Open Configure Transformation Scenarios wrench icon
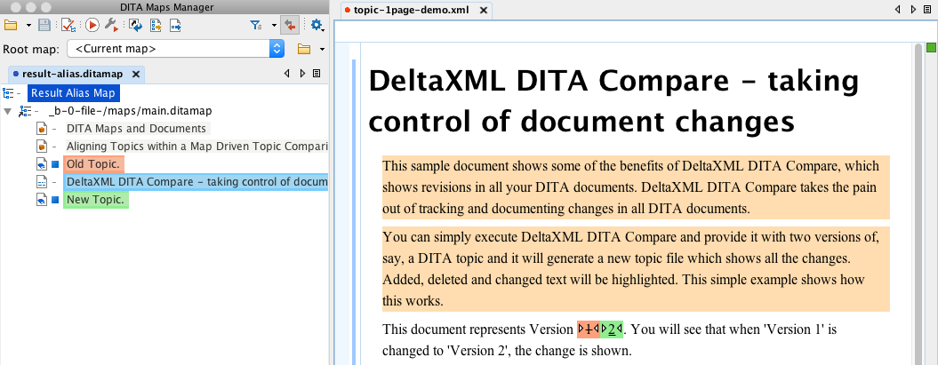Viewport: 938px width, 365px height. coord(111,26)
